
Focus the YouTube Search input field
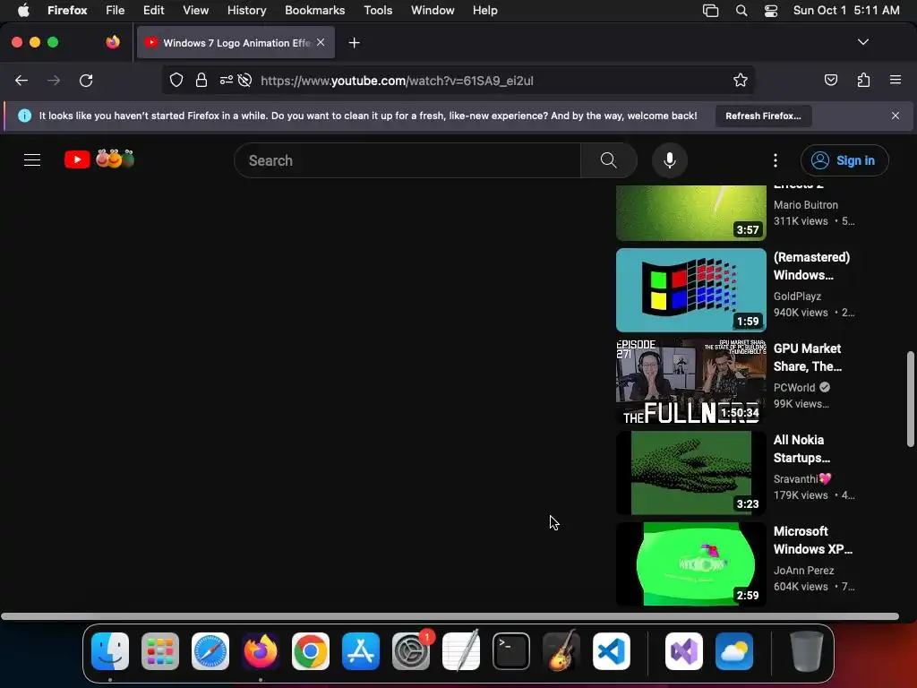(407, 160)
